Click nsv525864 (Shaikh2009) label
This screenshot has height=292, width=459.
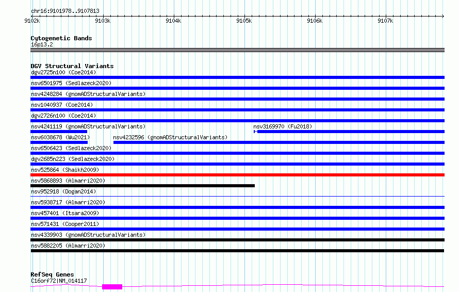65,170
